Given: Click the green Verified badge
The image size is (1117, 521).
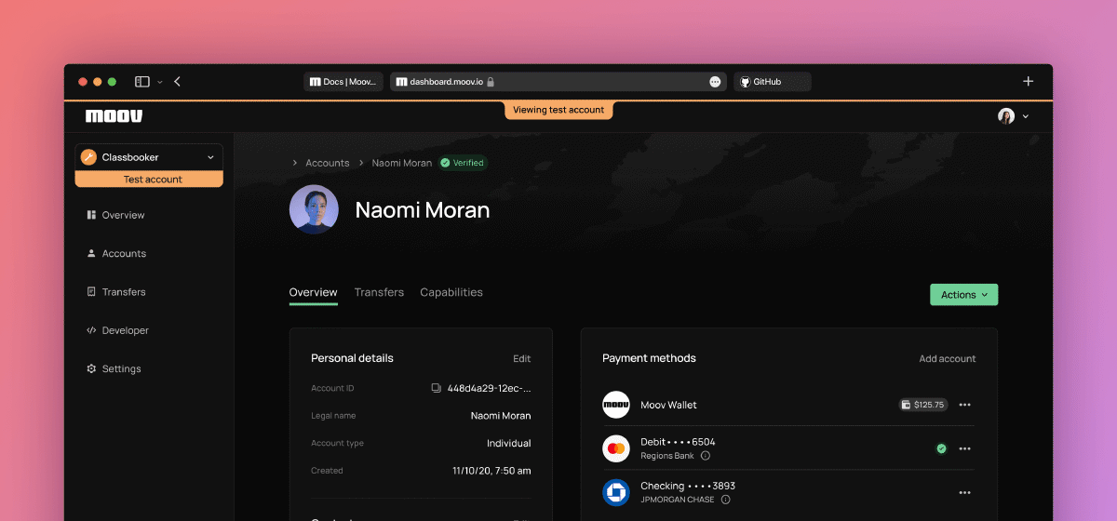Looking at the screenshot, I should pyautogui.click(x=463, y=163).
